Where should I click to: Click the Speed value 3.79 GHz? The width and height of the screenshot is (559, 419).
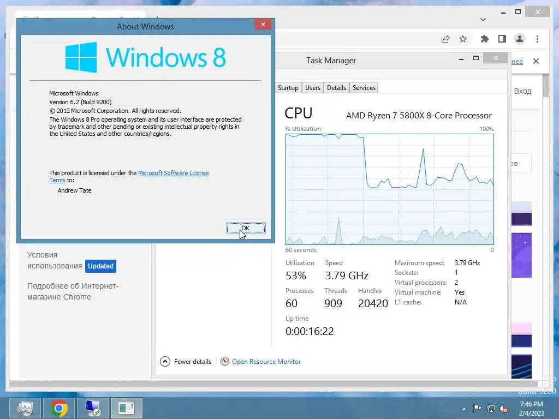347,276
